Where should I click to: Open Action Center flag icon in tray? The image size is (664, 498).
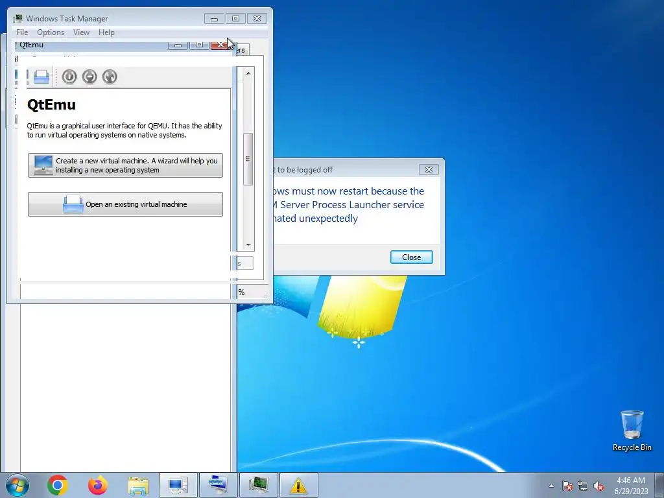pos(567,486)
